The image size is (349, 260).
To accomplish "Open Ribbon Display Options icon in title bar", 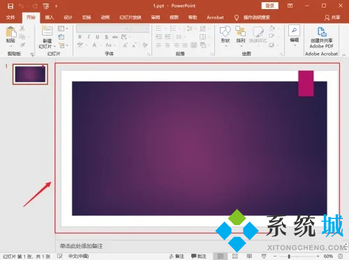I will pos(290,6).
